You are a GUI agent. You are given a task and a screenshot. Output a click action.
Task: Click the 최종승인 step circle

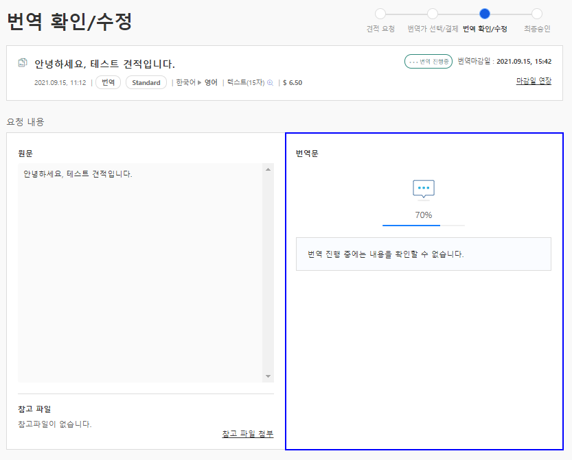click(x=536, y=14)
